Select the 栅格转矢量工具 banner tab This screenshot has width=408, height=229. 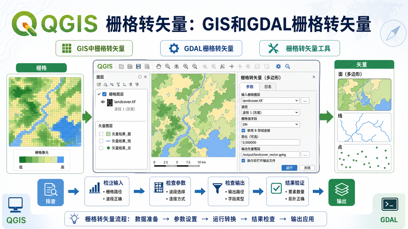[300, 48]
